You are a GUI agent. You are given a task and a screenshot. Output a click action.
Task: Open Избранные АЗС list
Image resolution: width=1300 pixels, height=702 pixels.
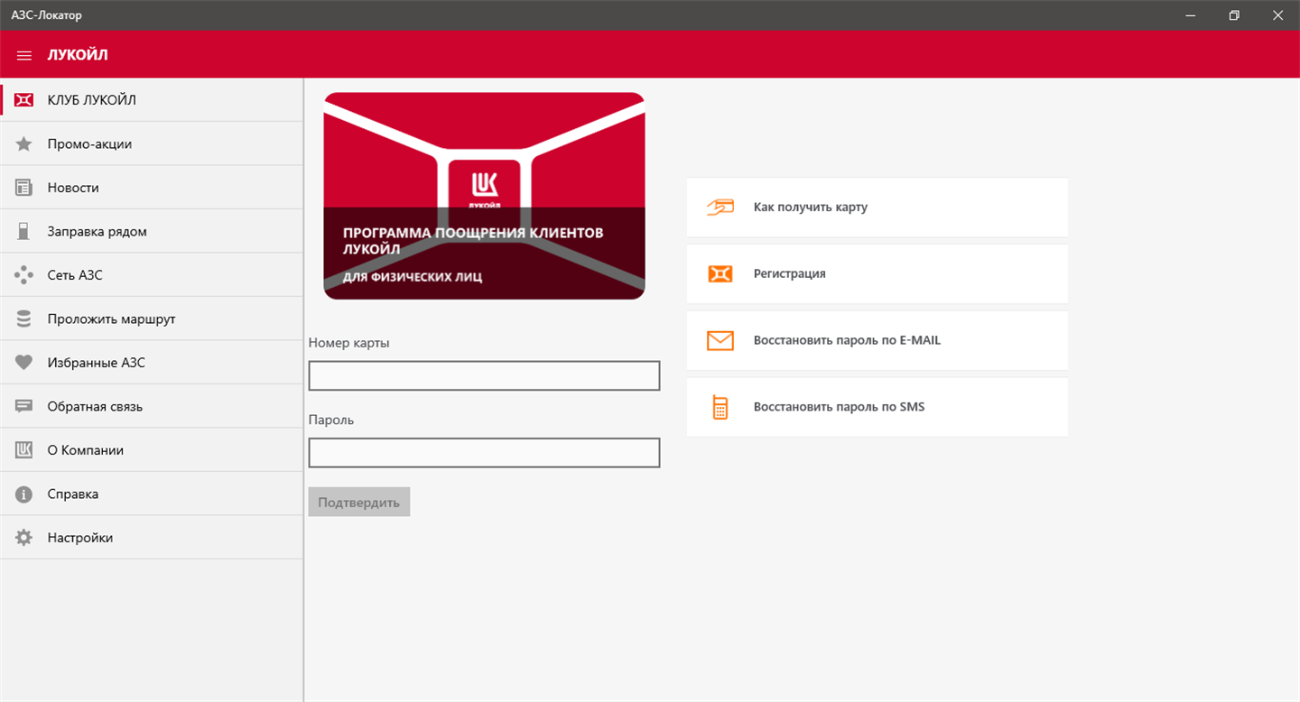(152, 363)
